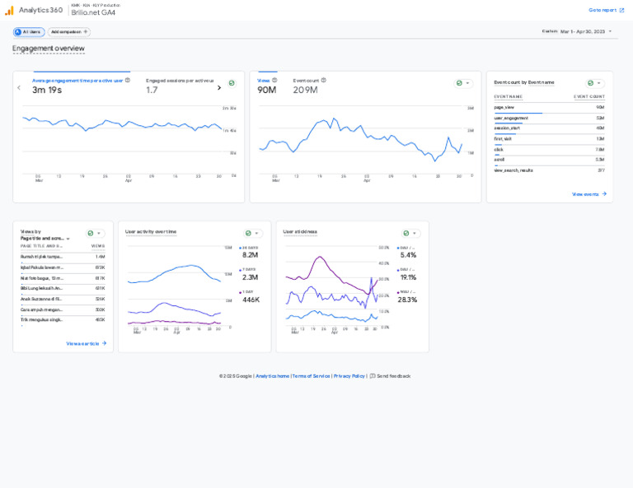
Task: Open status dropdown in Views by card
Action: (x=95, y=234)
